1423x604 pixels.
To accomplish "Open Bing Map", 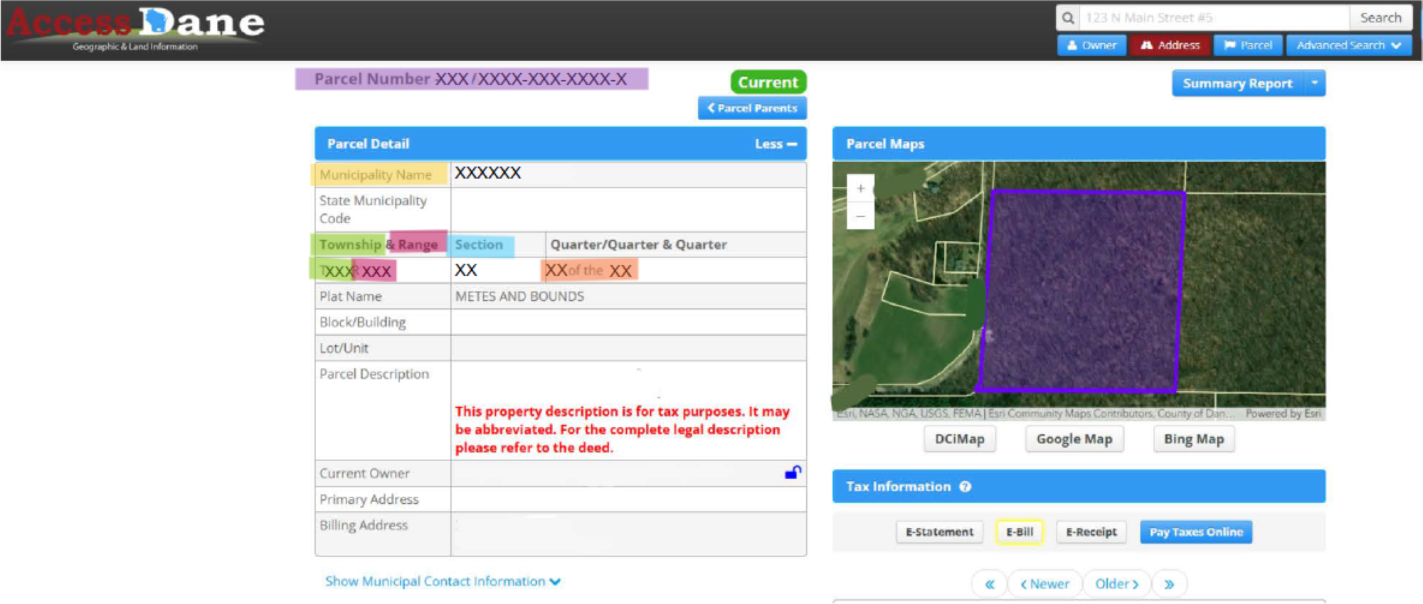I will tap(1193, 439).
